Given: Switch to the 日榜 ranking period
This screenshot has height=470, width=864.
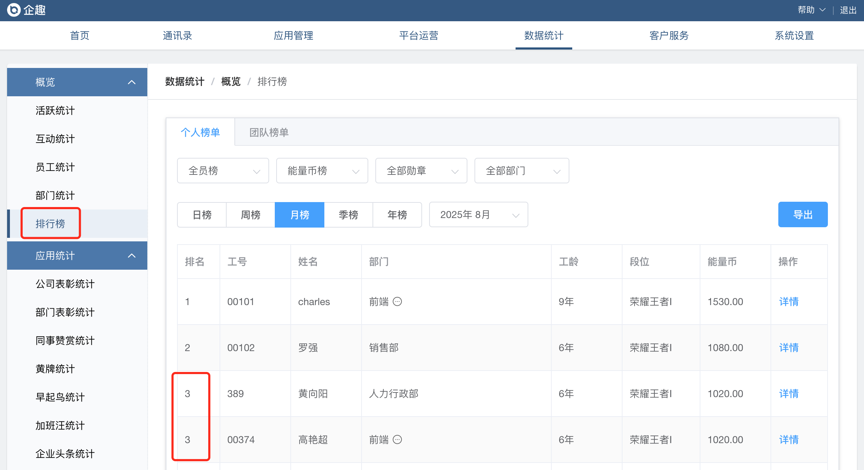Looking at the screenshot, I should (x=202, y=215).
